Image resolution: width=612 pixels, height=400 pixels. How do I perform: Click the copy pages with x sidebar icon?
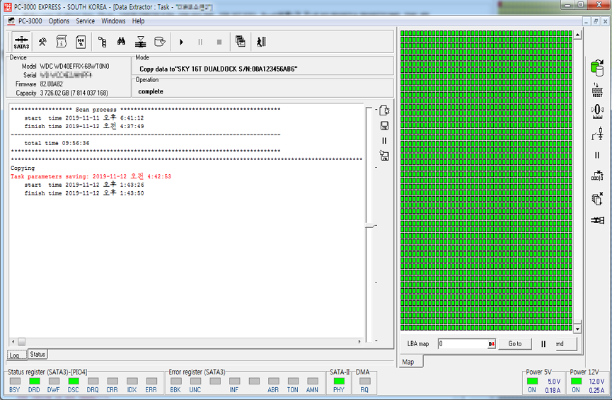coord(597,198)
